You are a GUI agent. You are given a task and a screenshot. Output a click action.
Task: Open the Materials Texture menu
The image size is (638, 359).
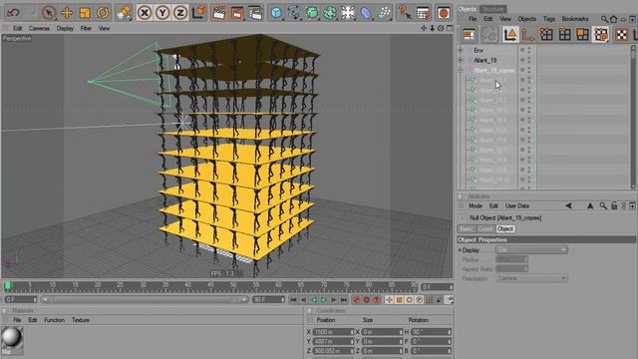point(81,320)
